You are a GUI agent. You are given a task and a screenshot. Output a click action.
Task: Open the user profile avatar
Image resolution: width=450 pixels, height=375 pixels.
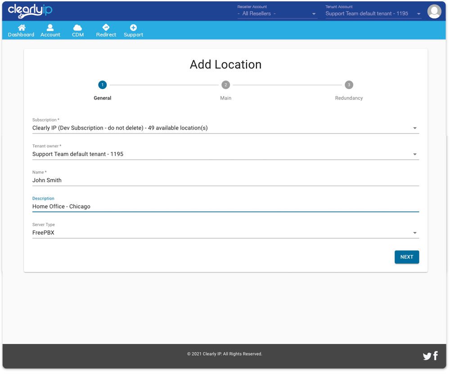coord(434,11)
